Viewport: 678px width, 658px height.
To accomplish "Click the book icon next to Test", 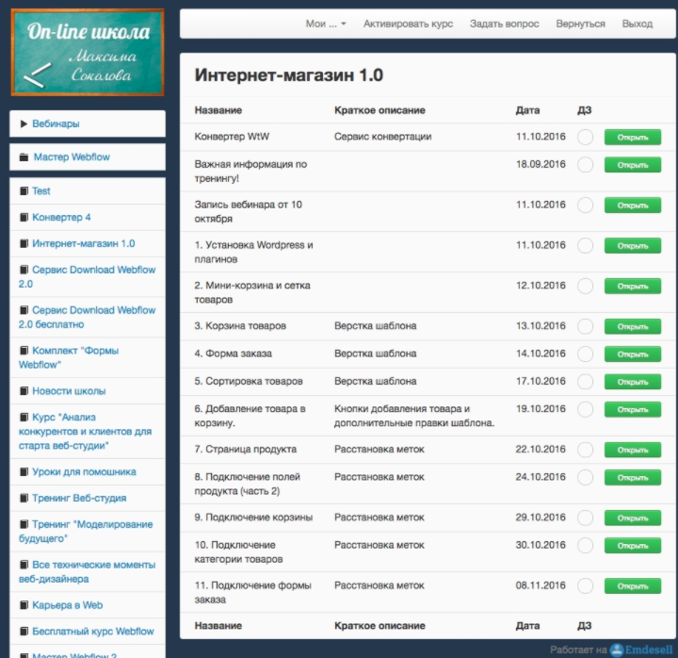I will pos(24,191).
